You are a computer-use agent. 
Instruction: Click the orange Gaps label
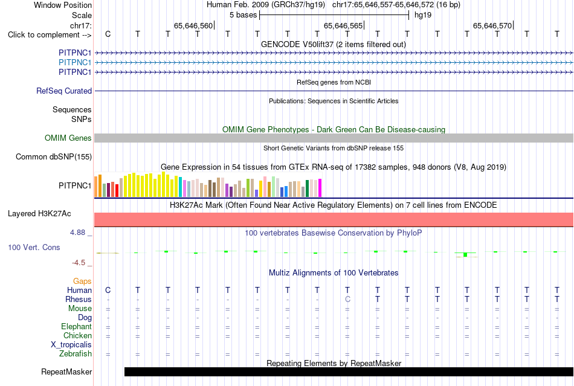point(82,281)
